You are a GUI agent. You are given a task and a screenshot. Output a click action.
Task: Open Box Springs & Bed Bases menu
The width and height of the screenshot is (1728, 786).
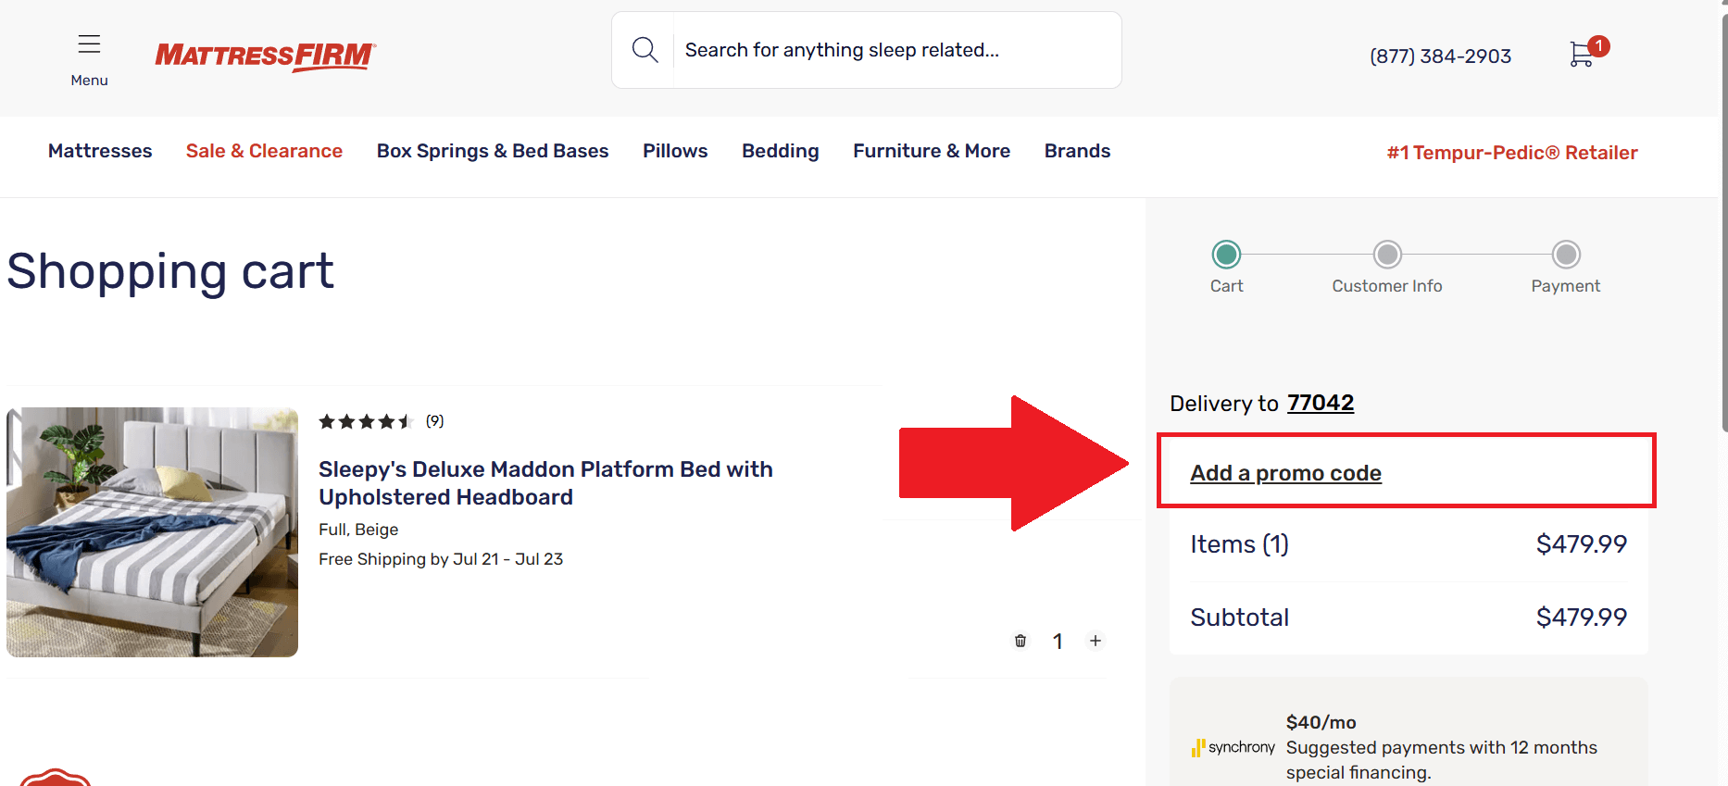tap(493, 151)
